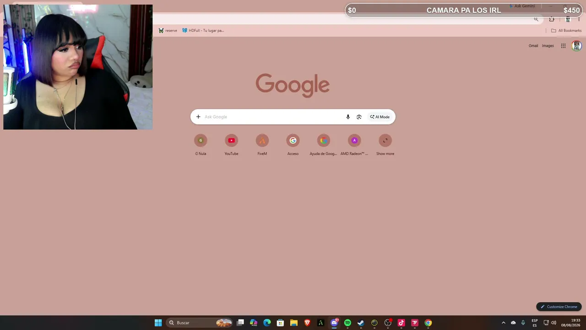Open Task View on the taskbar
This screenshot has width=586, height=330.
tap(240, 323)
